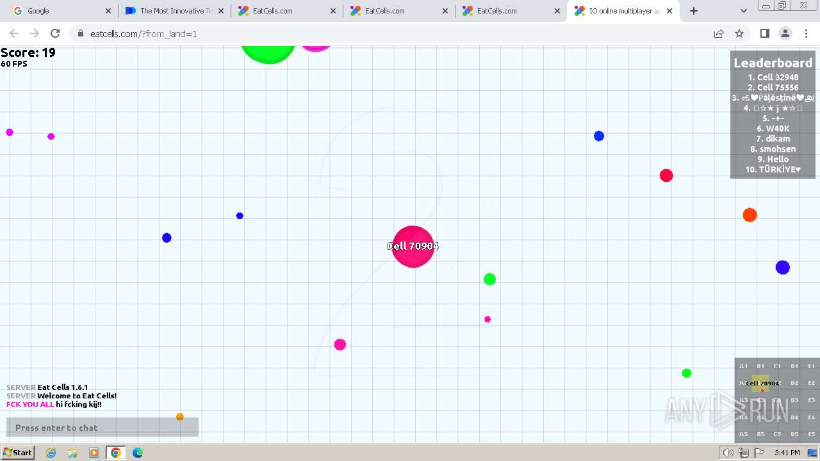Click leaderboard entry W40K
This screenshot has height=461, width=820.
[x=773, y=128]
